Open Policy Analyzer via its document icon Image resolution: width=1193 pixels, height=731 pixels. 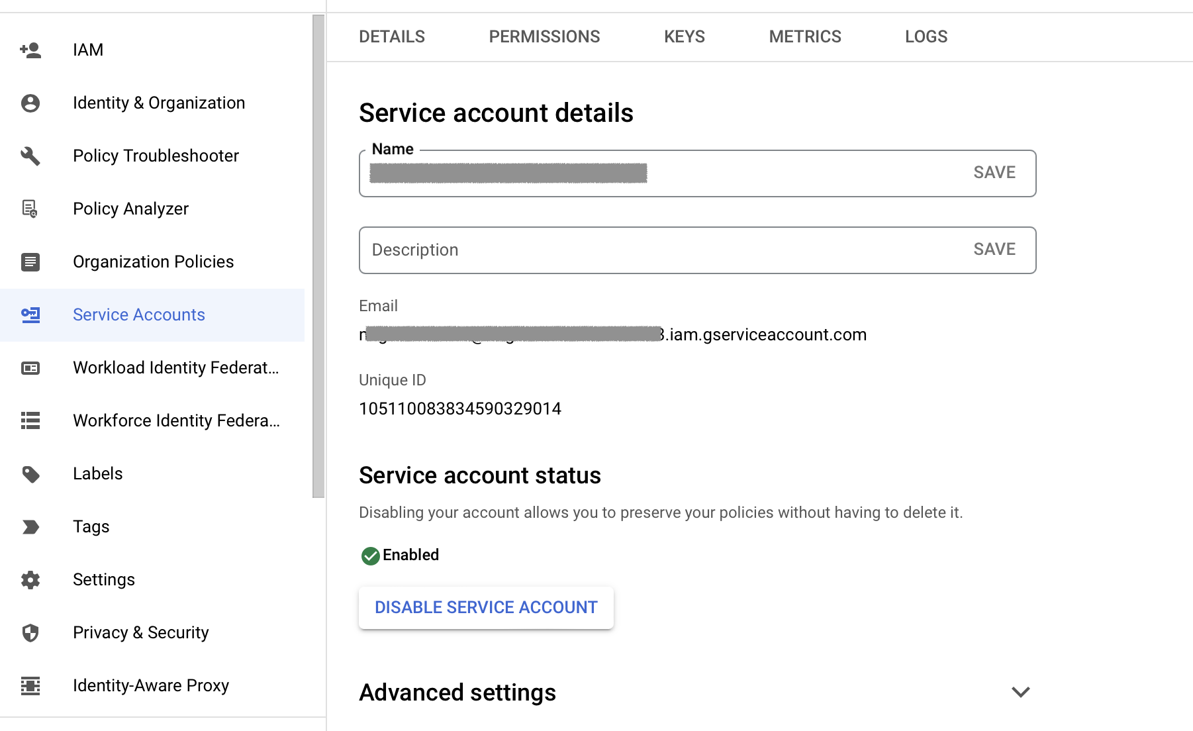(30, 209)
